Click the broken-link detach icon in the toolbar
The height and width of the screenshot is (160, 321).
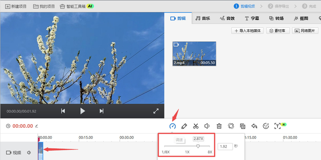[x=231, y=126]
